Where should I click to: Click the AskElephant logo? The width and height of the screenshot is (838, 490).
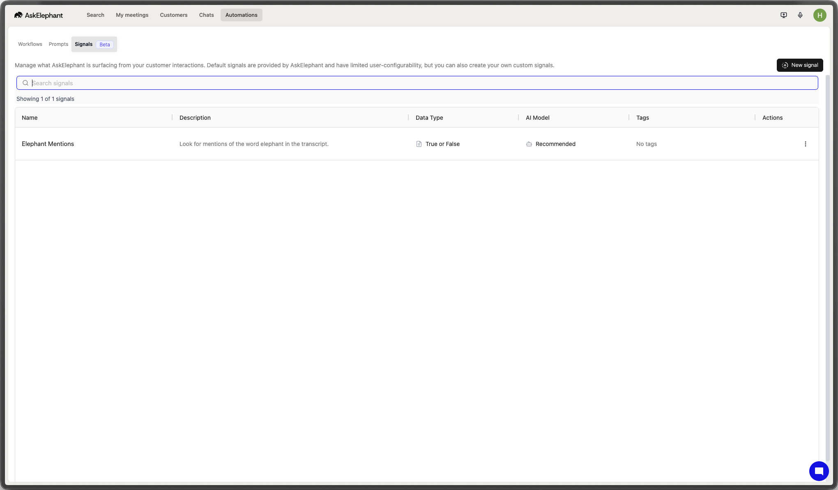[x=39, y=15]
